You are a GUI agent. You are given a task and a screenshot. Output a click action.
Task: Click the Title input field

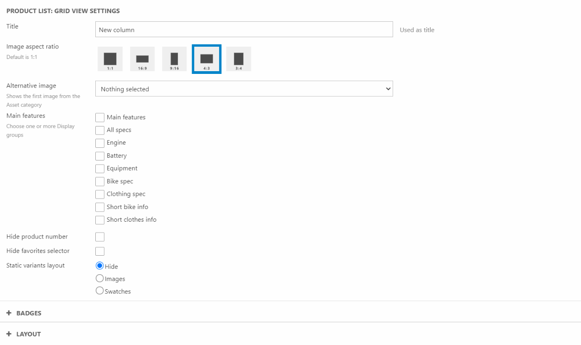[244, 29]
